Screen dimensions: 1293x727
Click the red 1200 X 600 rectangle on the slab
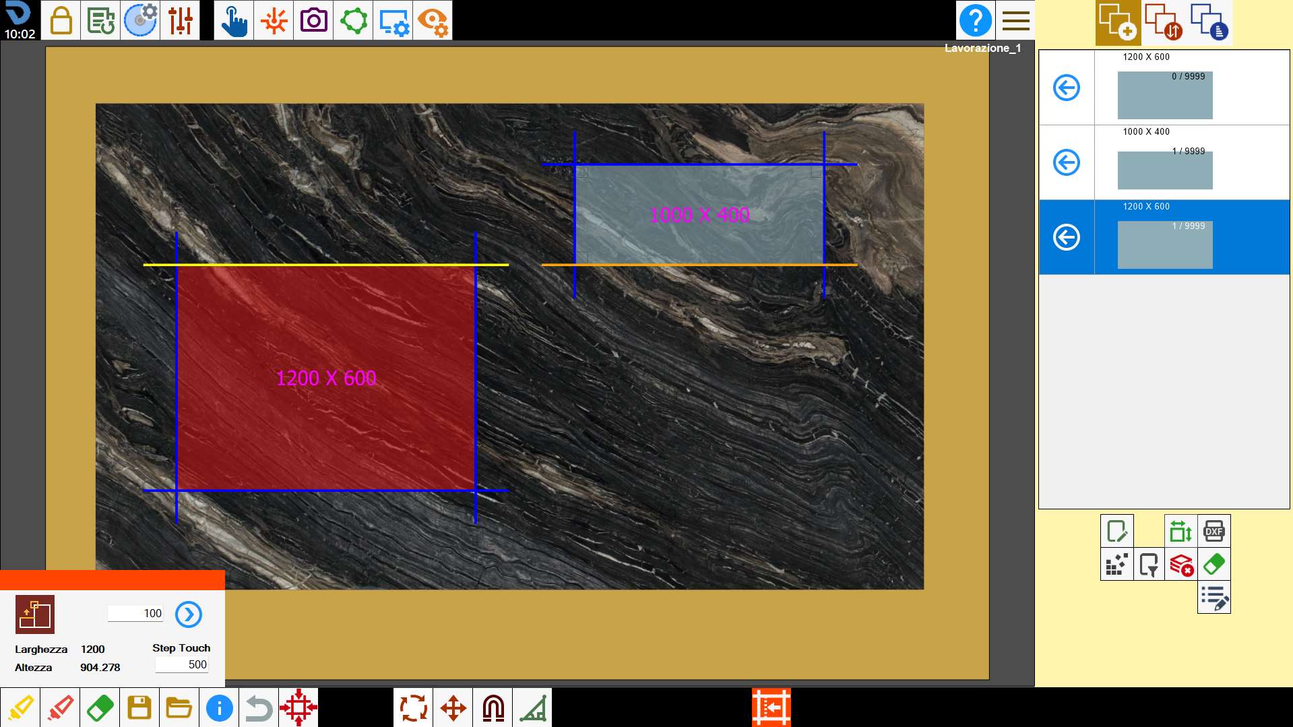click(x=326, y=377)
